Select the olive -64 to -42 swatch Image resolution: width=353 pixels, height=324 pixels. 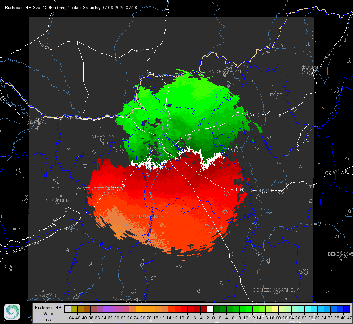tap(74, 309)
